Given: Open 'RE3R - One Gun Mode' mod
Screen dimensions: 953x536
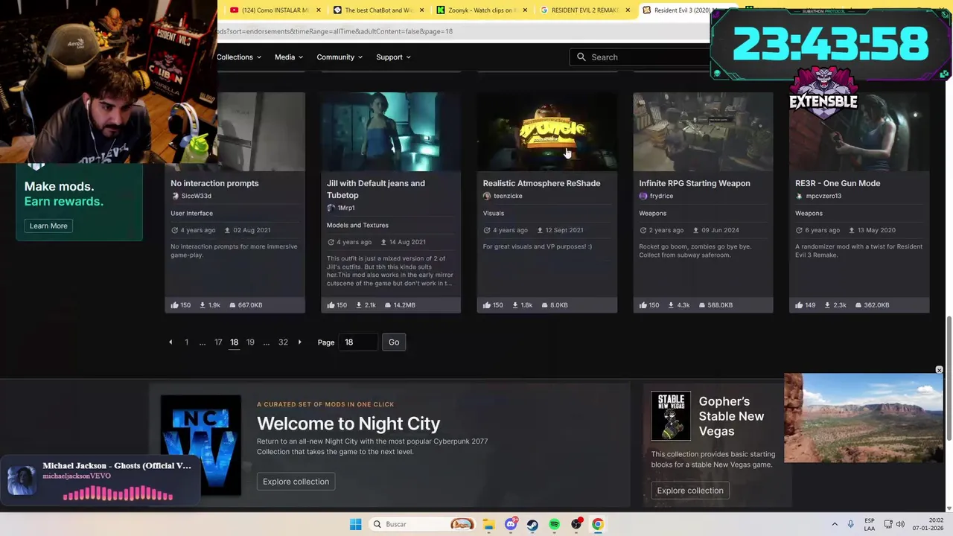Looking at the screenshot, I should coord(837,183).
